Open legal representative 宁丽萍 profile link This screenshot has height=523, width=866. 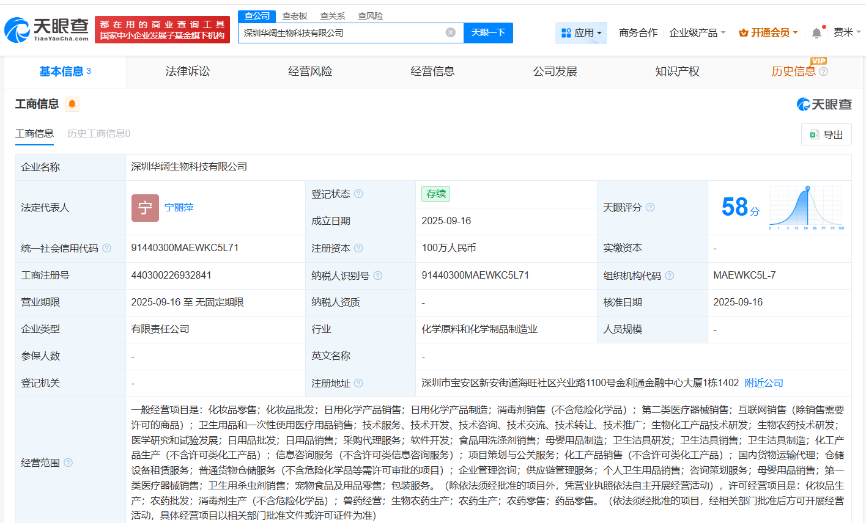point(179,208)
